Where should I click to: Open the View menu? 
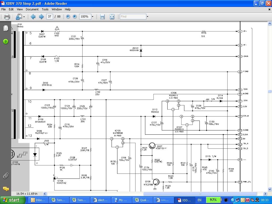tap(20, 9)
